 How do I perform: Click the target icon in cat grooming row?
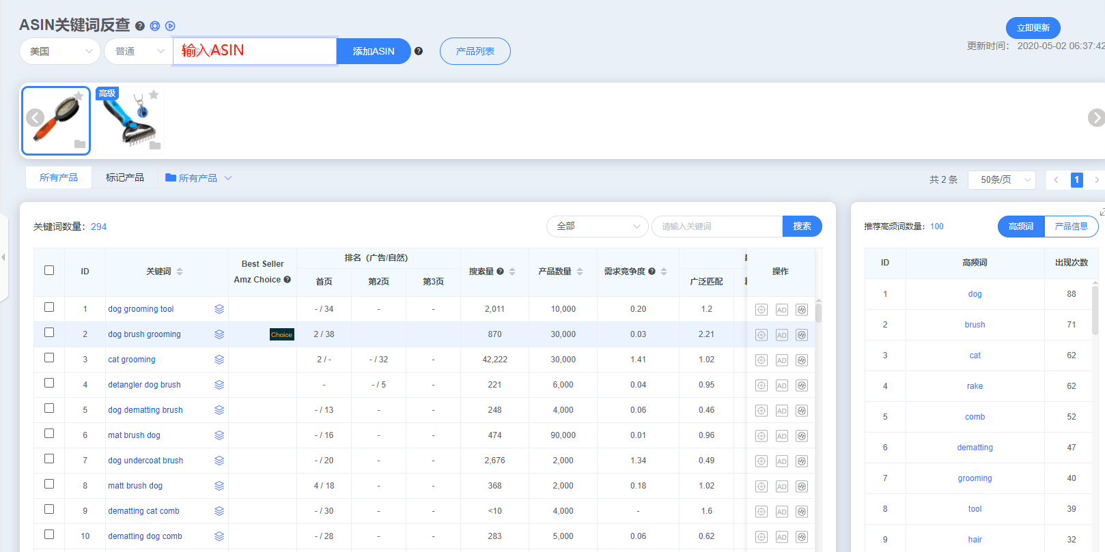click(x=761, y=360)
